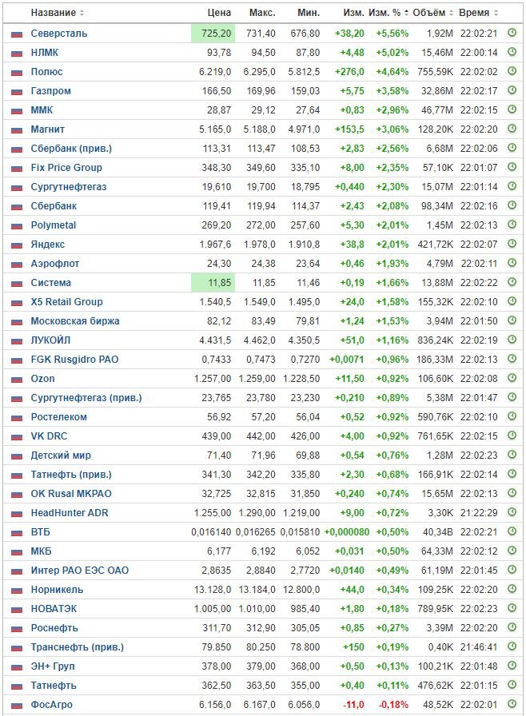Click the clock icon in Ozon row
Screen dimensions: 526x716
[x=512, y=378]
